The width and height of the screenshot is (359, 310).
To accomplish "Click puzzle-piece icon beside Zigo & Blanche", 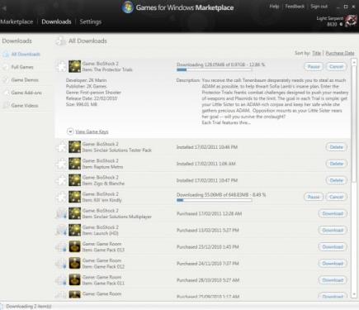I will 62,180.
